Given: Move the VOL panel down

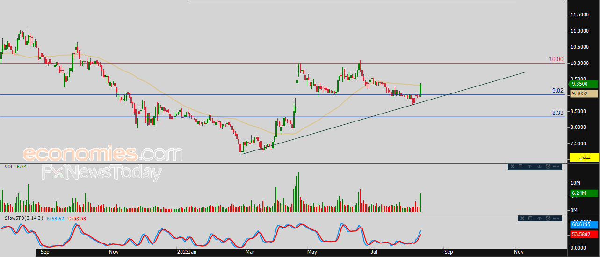Looking at the screenshot, I should [539, 166].
